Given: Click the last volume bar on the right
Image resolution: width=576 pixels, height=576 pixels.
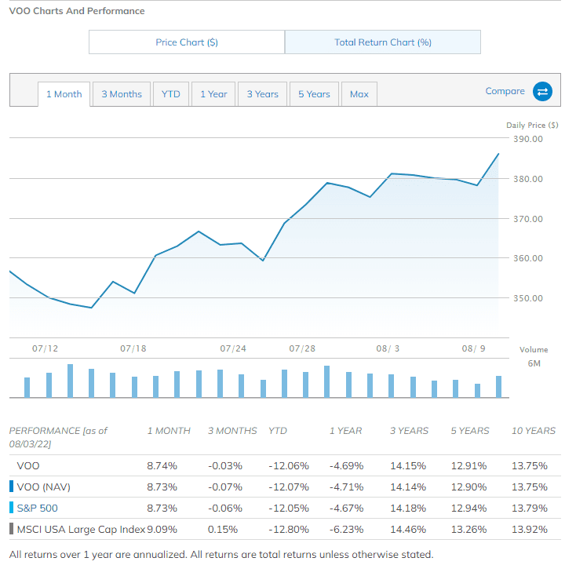Looking at the screenshot, I should click(498, 387).
